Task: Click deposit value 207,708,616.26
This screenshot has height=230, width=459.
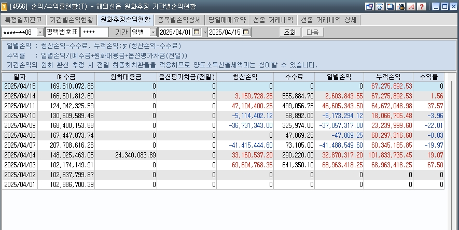Action: [x=72, y=145]
